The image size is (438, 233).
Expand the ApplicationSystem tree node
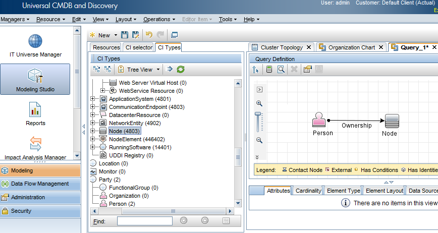point(93,99)
